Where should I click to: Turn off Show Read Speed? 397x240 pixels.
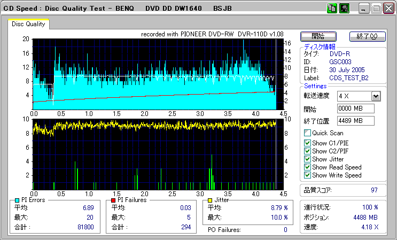click(x=307, y=167)
